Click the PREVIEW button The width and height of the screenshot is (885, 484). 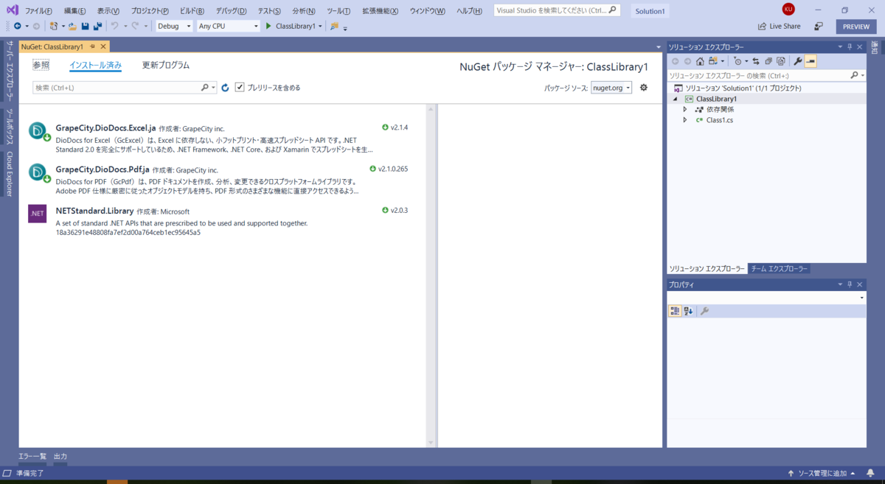(x=856, y=27)
